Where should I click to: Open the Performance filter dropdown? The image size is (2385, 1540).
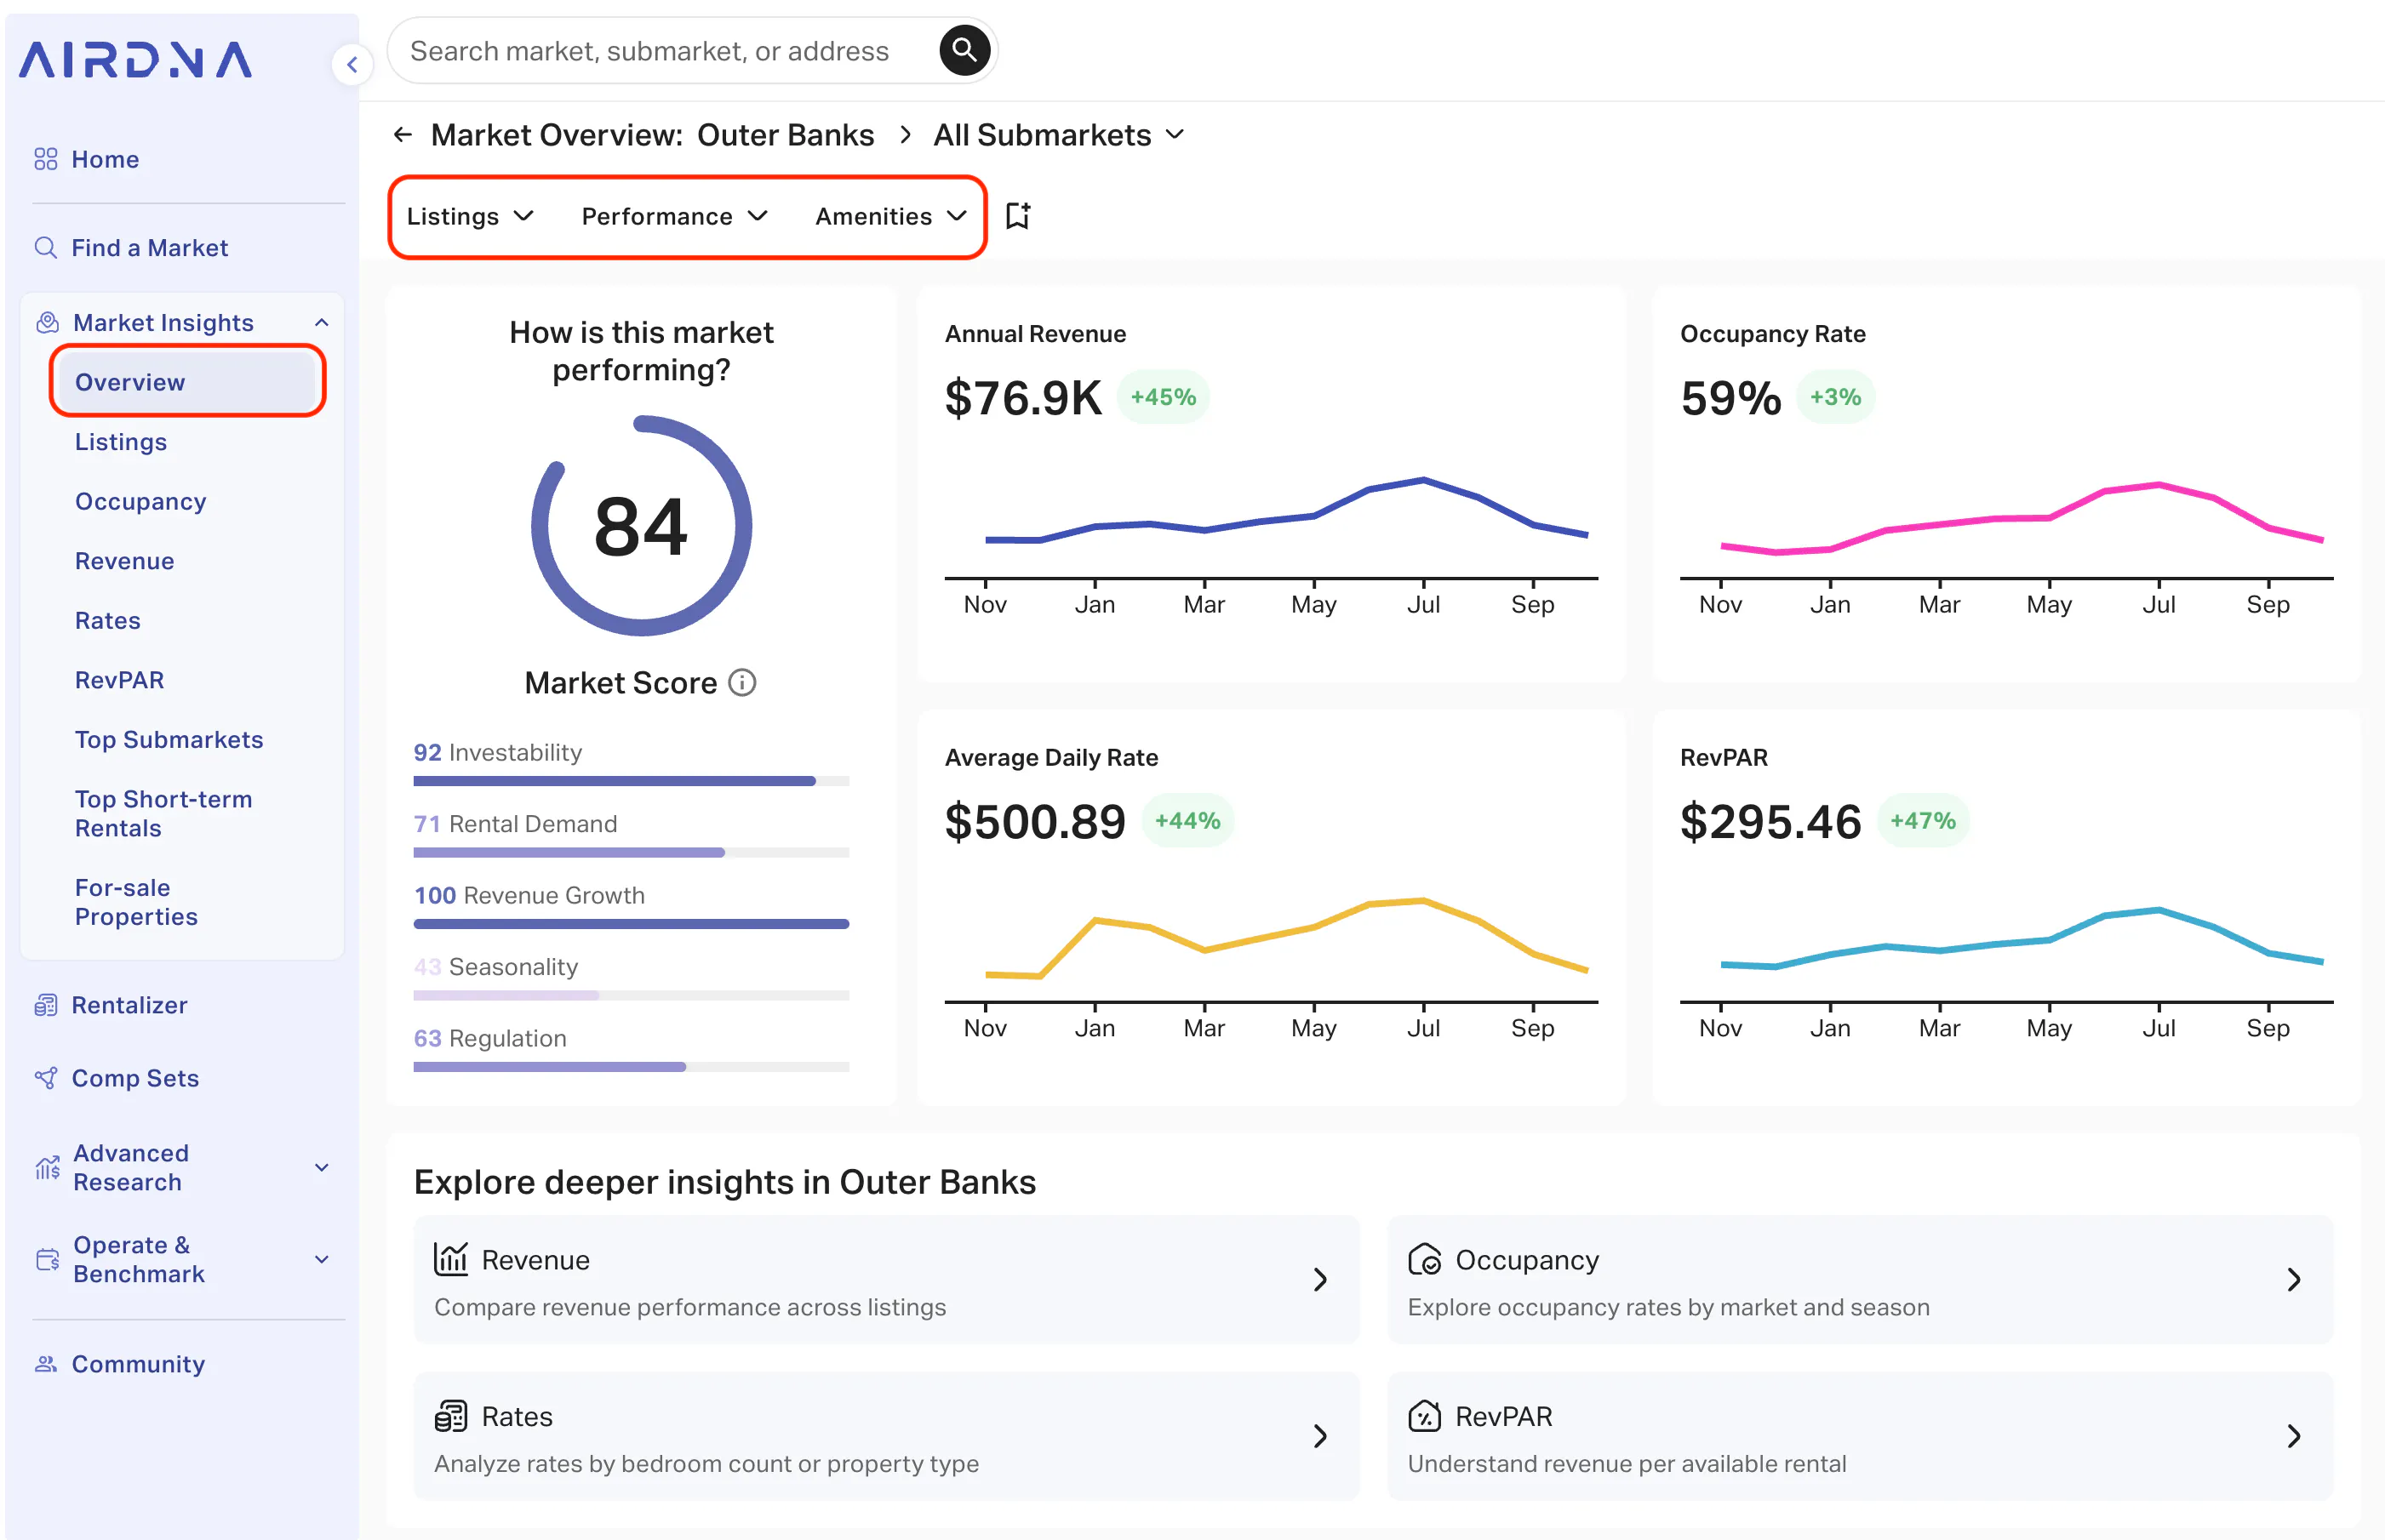[x=675, y=216]
